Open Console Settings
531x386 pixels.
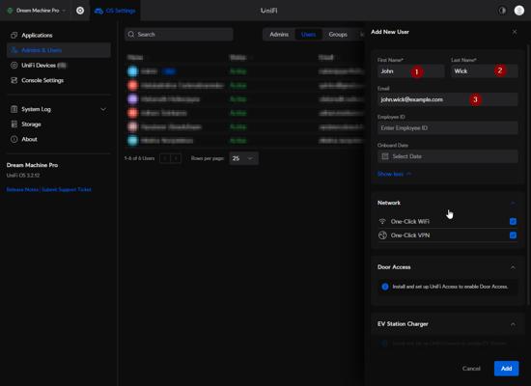42,80
